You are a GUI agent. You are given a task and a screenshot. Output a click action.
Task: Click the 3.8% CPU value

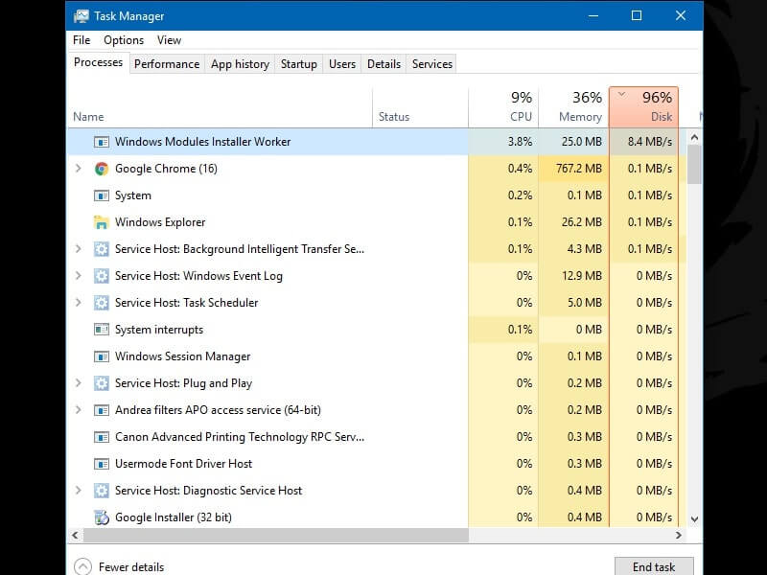(520, 142)
